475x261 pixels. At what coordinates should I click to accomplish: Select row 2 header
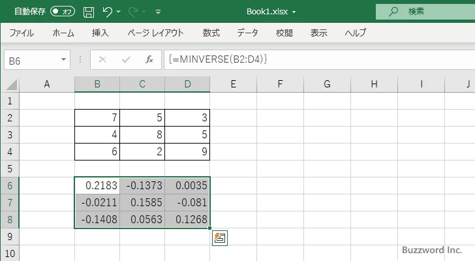[x=10, y=118]
